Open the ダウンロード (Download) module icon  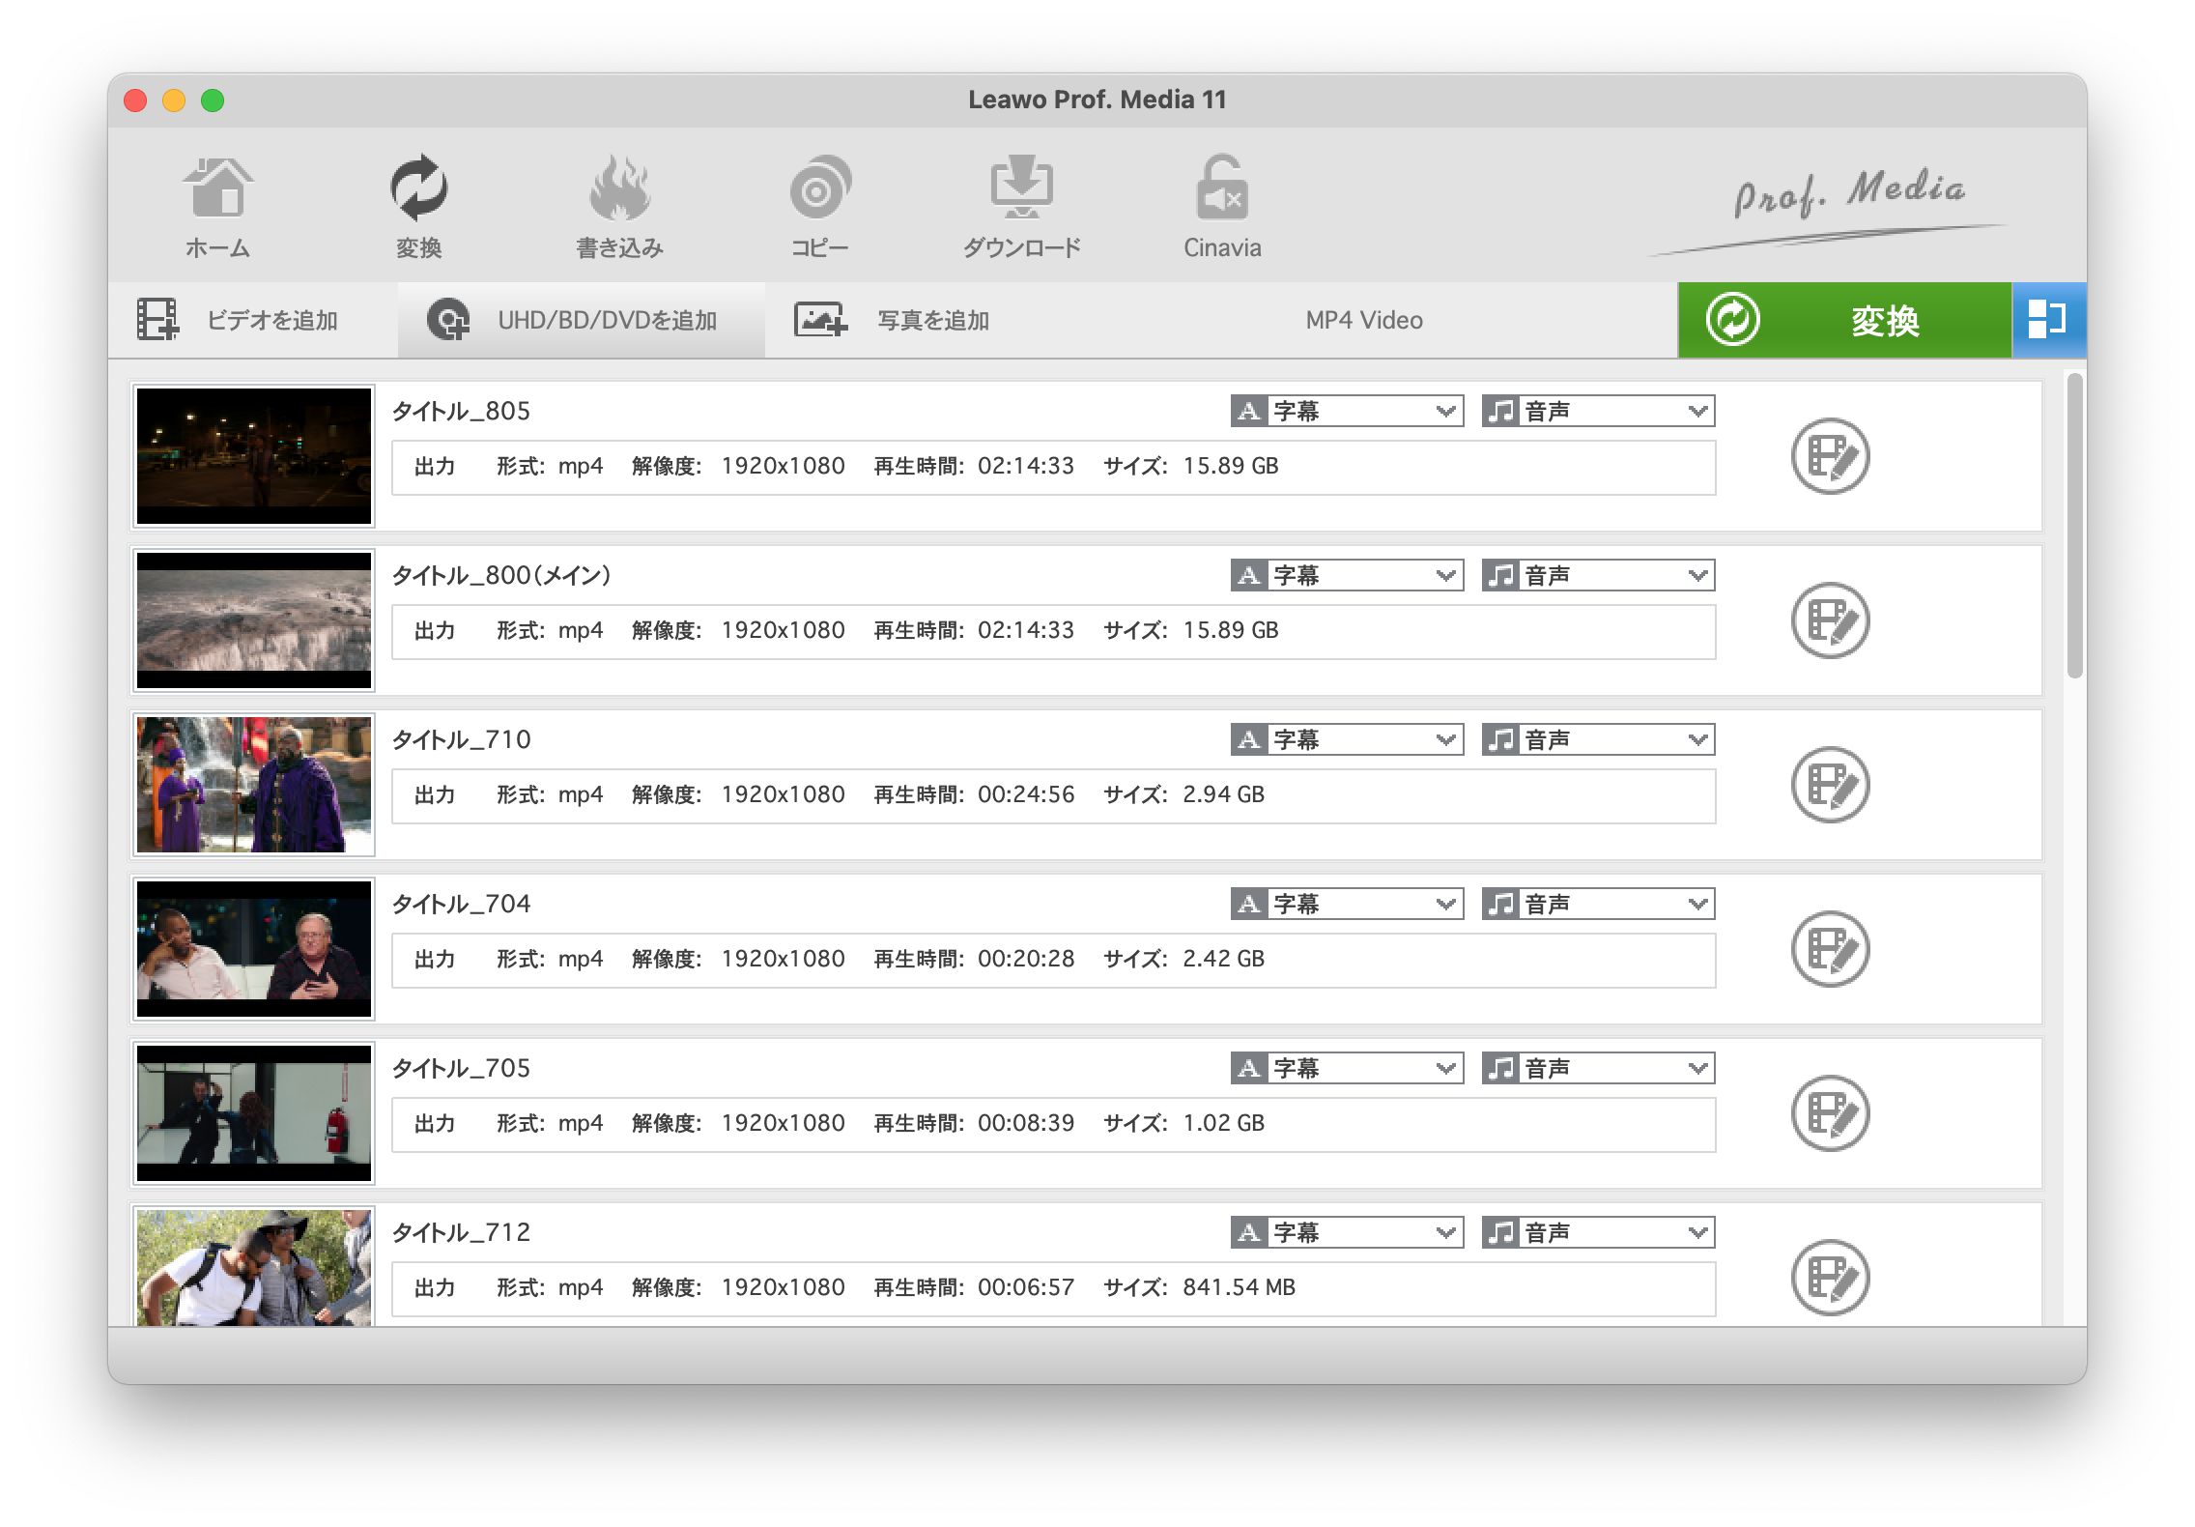tap(1021, 187)
